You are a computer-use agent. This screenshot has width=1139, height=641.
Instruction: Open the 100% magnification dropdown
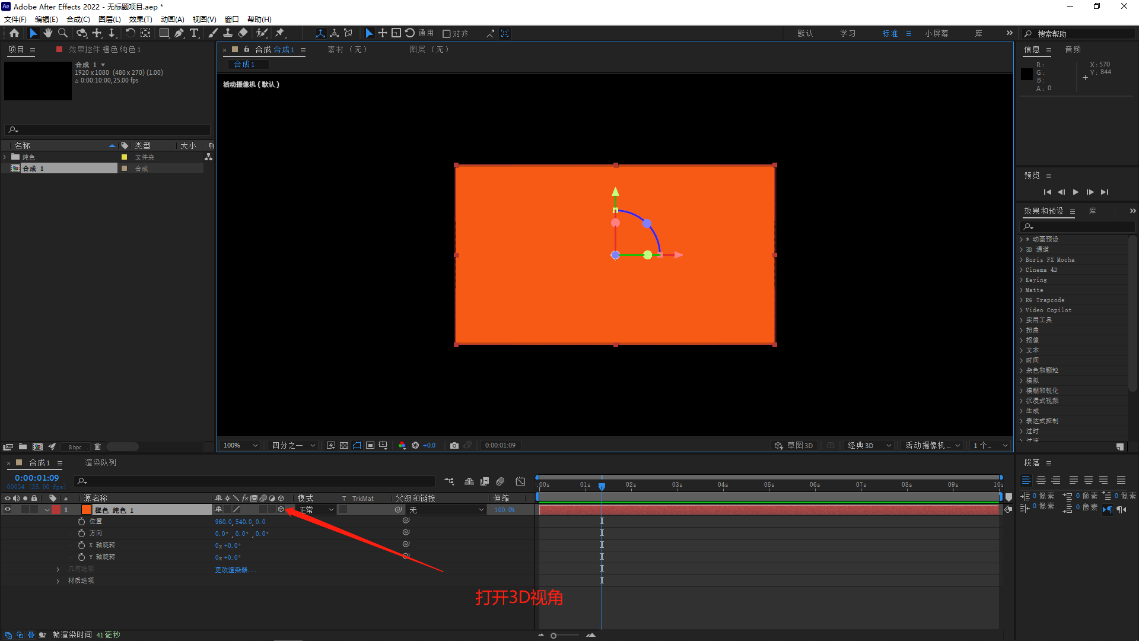click(x=241, y=445)
